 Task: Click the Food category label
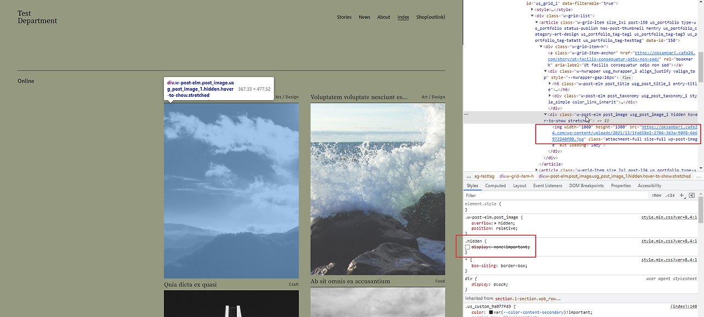point(440,281)
